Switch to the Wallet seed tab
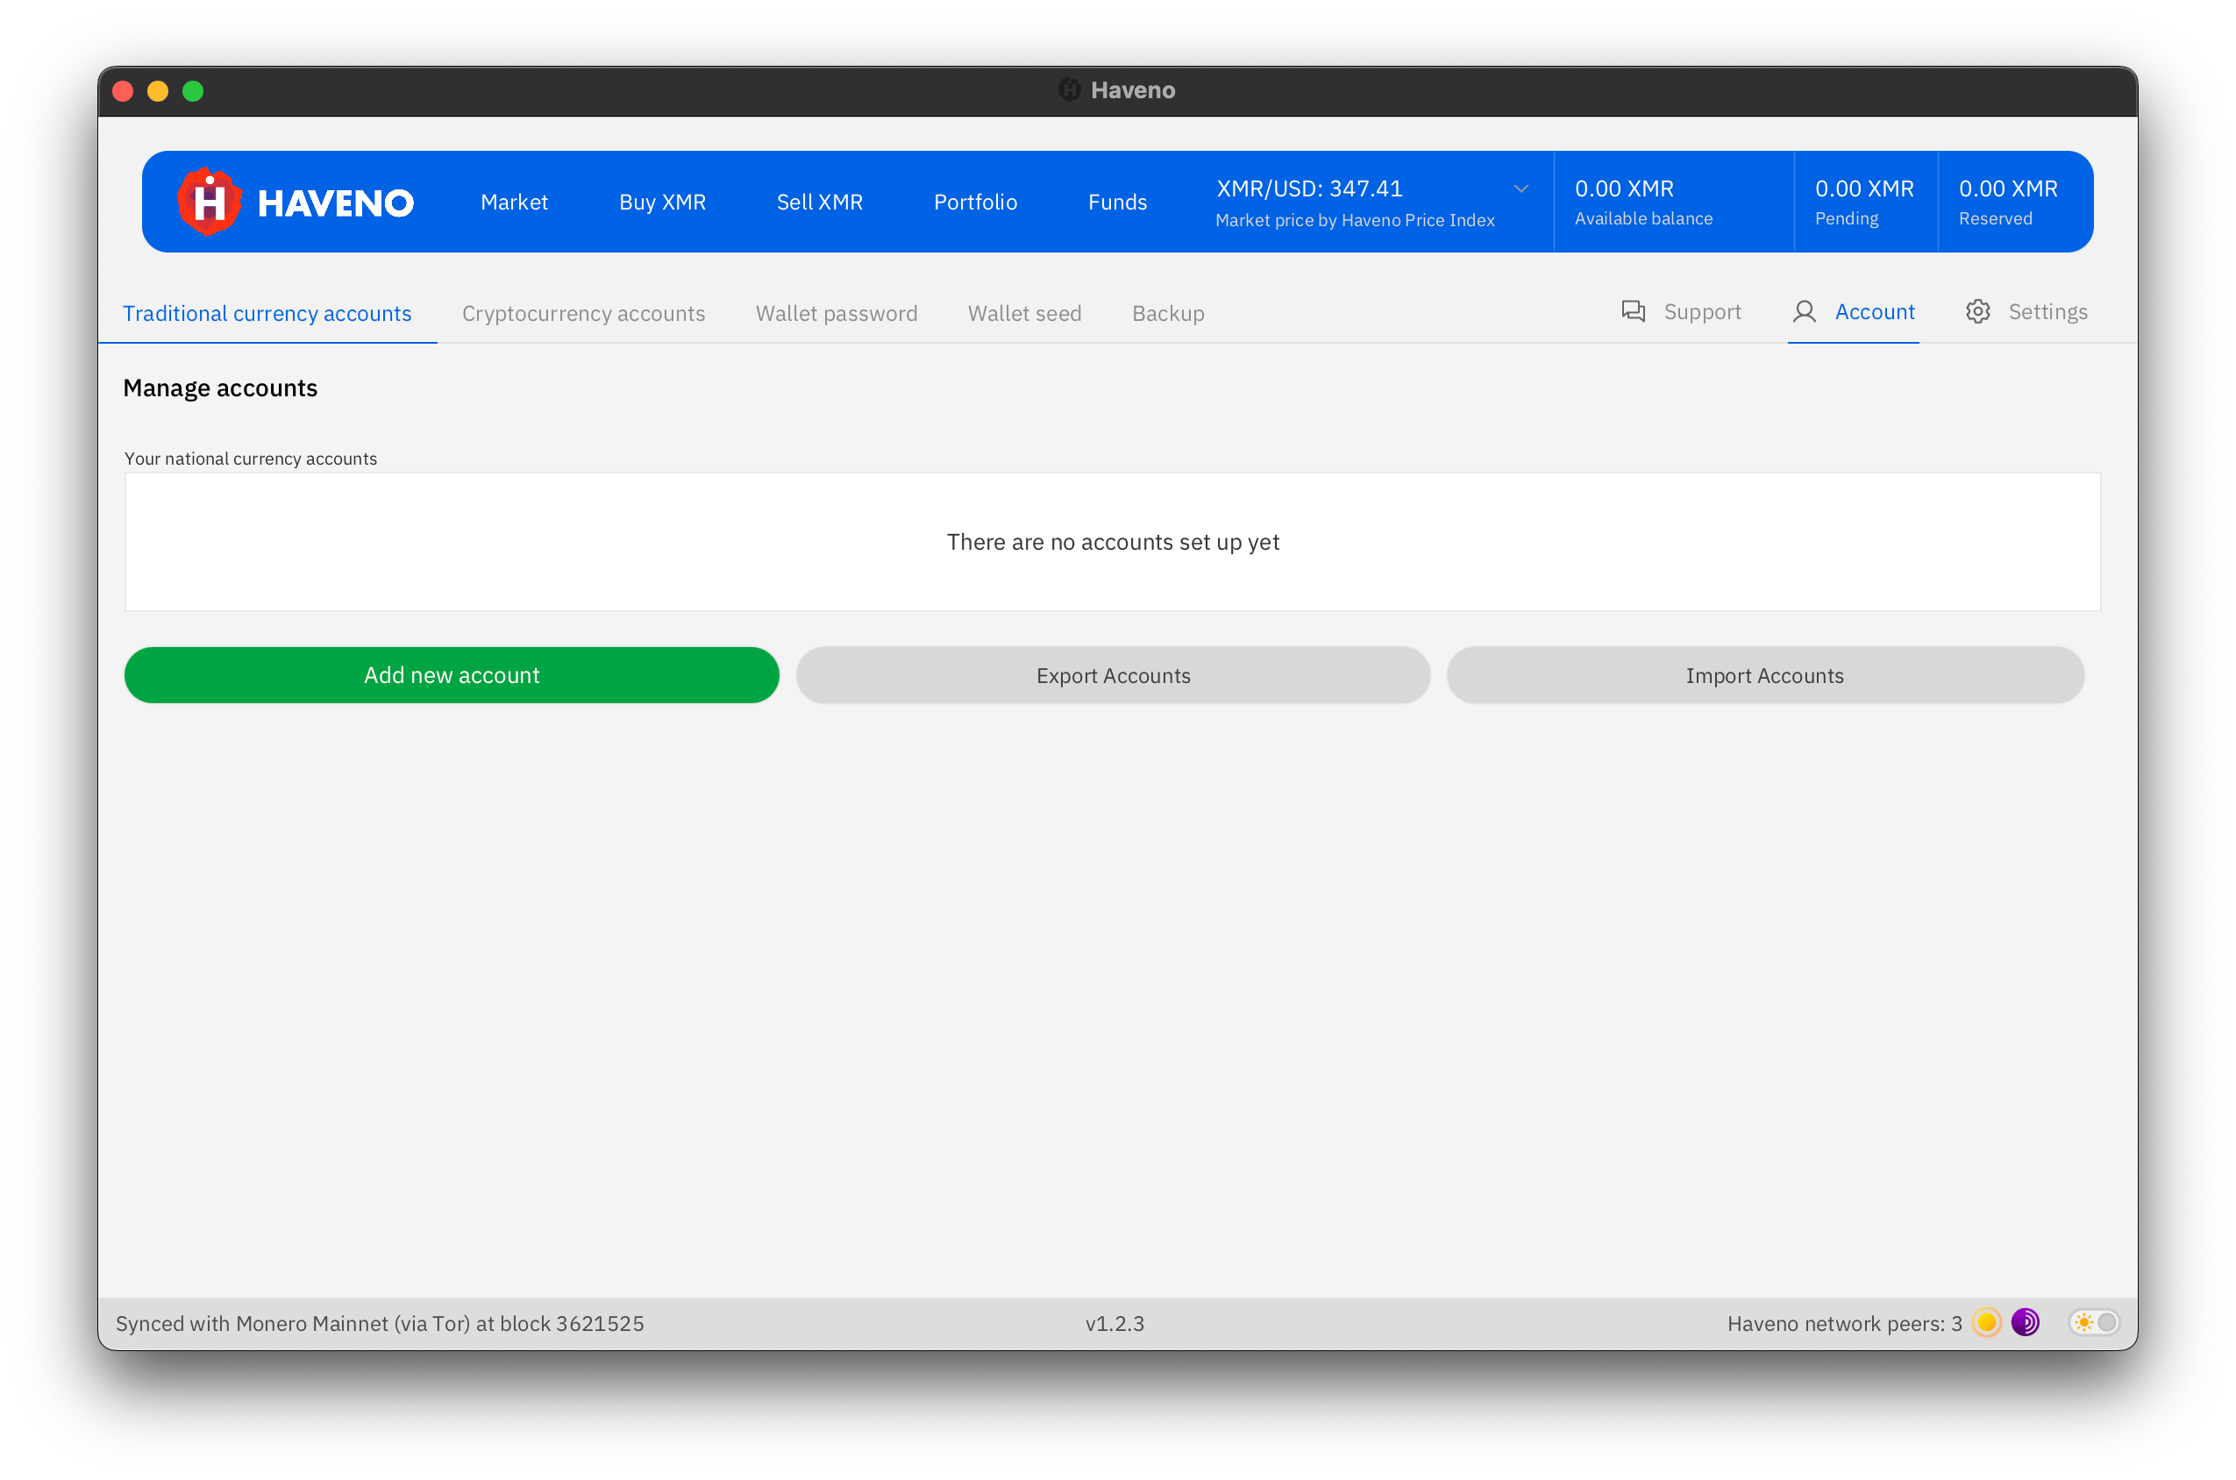The height and width of the screenshot is (1480, 2236). click(x=1024, y=313)
